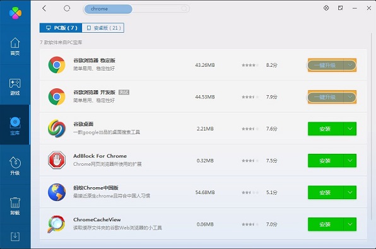The image size is (376, 249).
Task: Click the 7.9分 rating of 开发版
Action: pyautogui.click(x=271, y=97)
